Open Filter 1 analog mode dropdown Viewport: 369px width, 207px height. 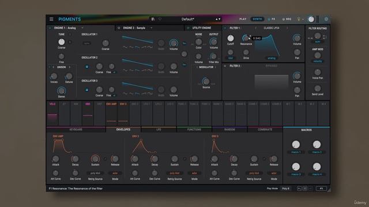pos(272,58)
